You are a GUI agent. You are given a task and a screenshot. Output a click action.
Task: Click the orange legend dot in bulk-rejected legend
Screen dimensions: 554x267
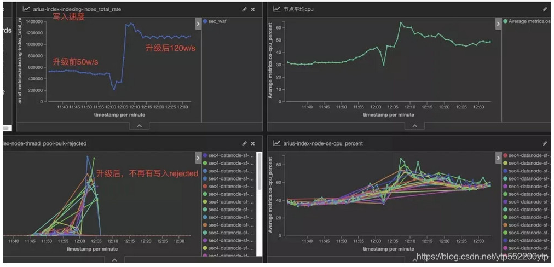205,225
